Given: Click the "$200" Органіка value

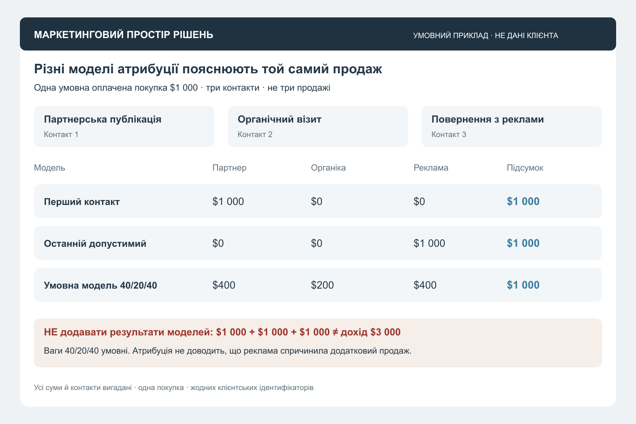Looking at the screenshot, I should pos(323,285).
